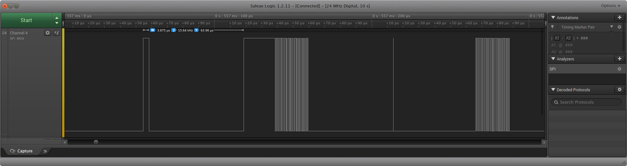Click the measurement span arrow icon
The height and width of the screenshot is (166, 627).
pos(146,30)
